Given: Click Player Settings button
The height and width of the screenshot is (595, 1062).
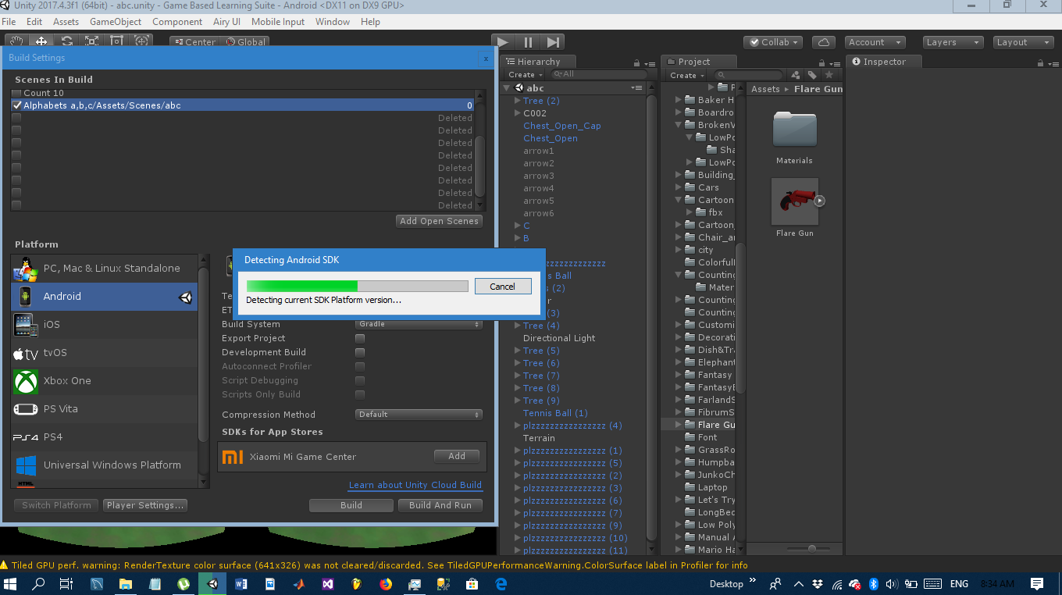Looking at the screenshot, I should pos(145,505).
